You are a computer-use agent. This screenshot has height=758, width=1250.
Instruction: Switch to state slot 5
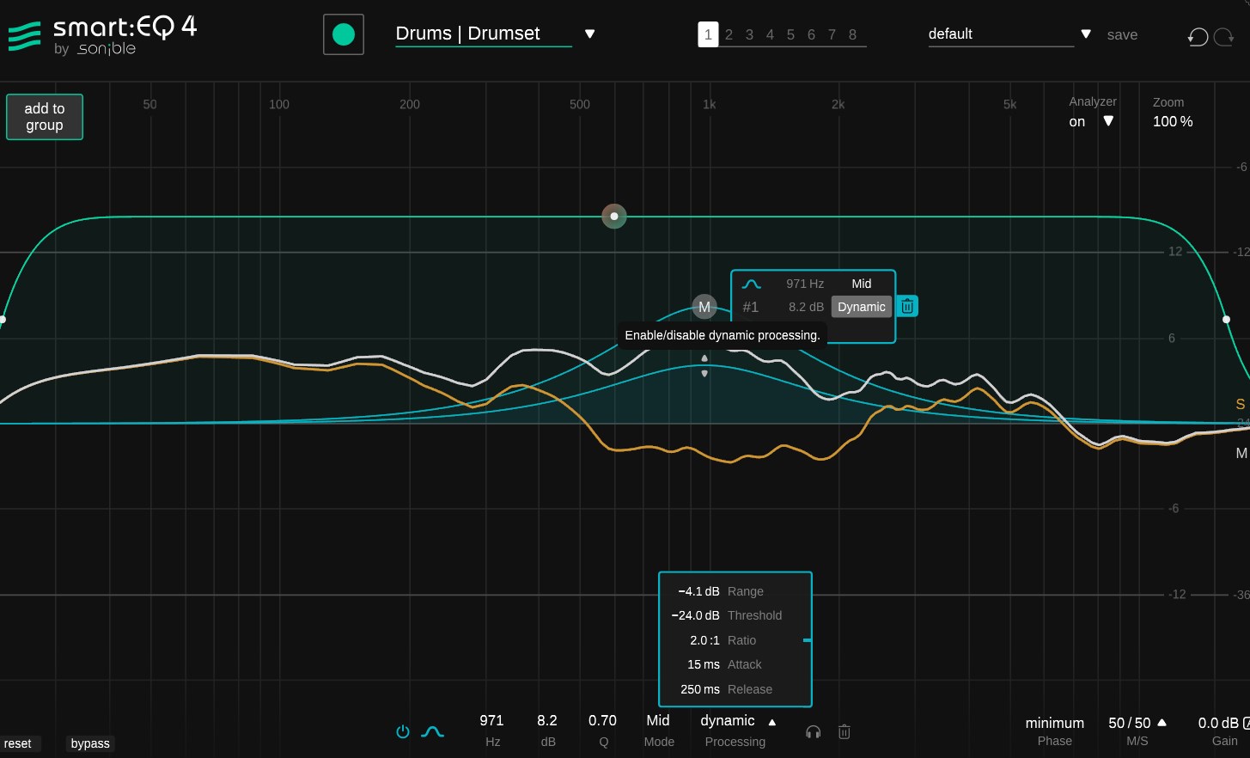[790, 34]
